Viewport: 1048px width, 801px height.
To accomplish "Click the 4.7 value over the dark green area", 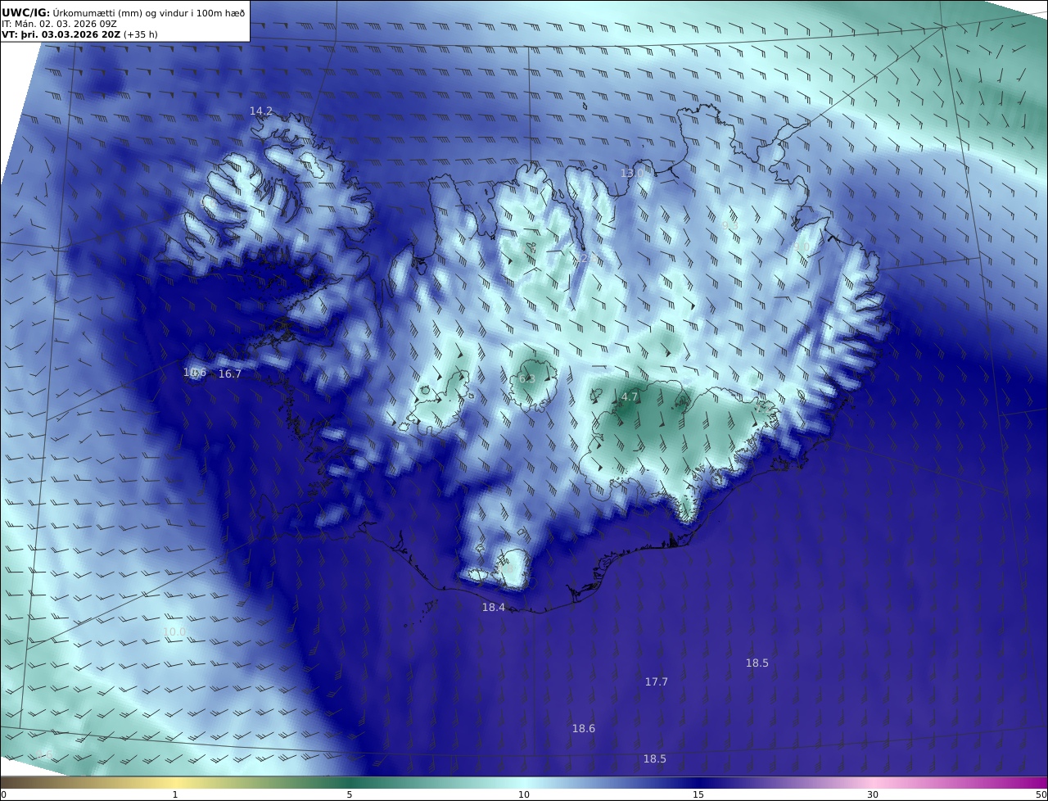I will [x=630, y=396].
